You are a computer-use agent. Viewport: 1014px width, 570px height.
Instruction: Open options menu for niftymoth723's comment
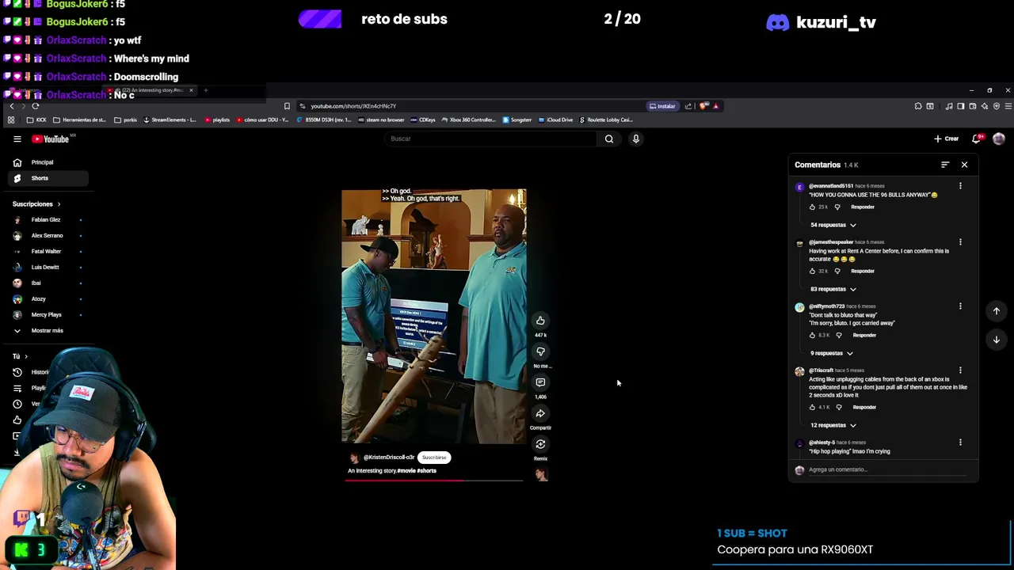(960, 306)
